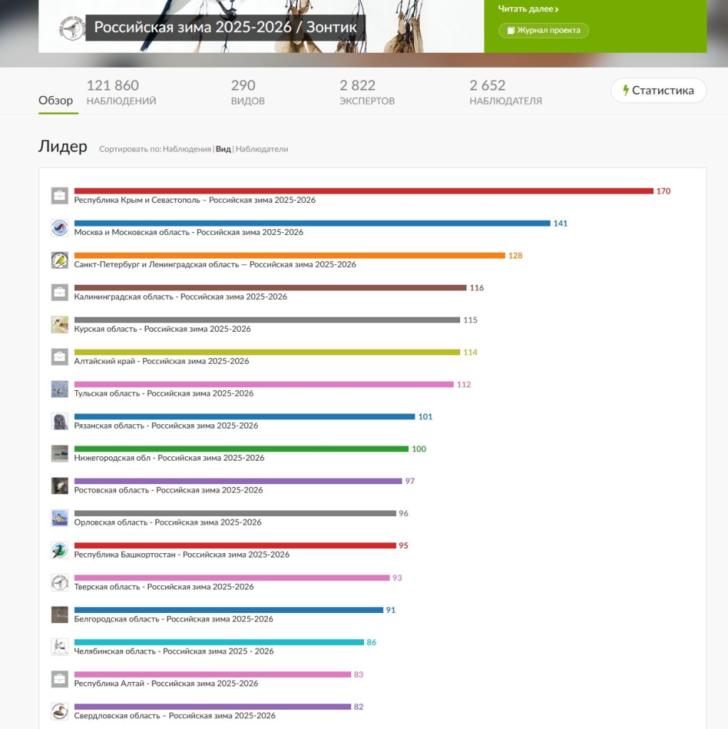728x729 pixels.
Task: Open the Калининградская область project link
Action: (180, 297)
